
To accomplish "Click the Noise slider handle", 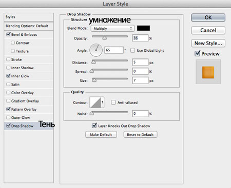I will [92, 113].
